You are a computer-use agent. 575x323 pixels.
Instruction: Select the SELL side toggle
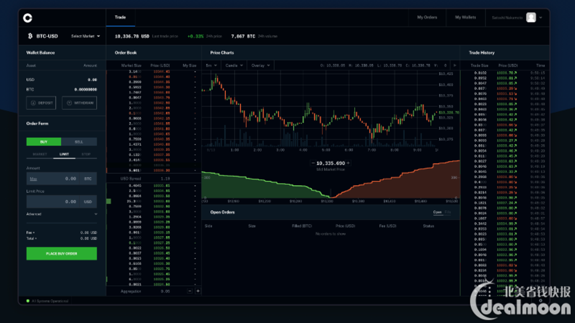click(79, 142)
